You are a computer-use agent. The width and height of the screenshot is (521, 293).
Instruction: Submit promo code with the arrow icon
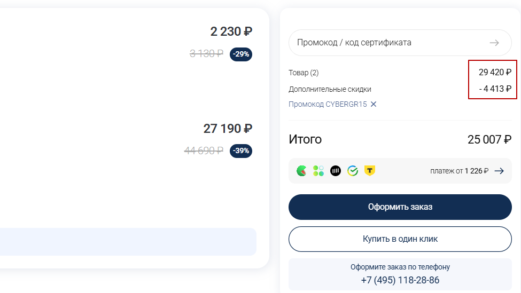click(494, 43)
